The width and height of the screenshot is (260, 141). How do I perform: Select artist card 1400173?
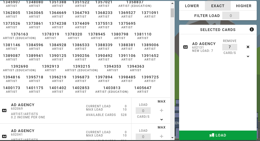click(x=11, y=89)
